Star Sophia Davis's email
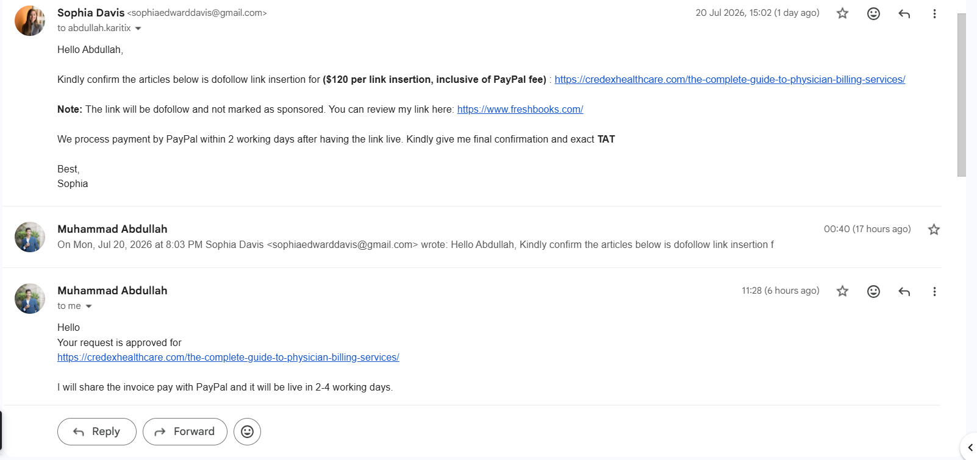 click(x=842, y=13)
